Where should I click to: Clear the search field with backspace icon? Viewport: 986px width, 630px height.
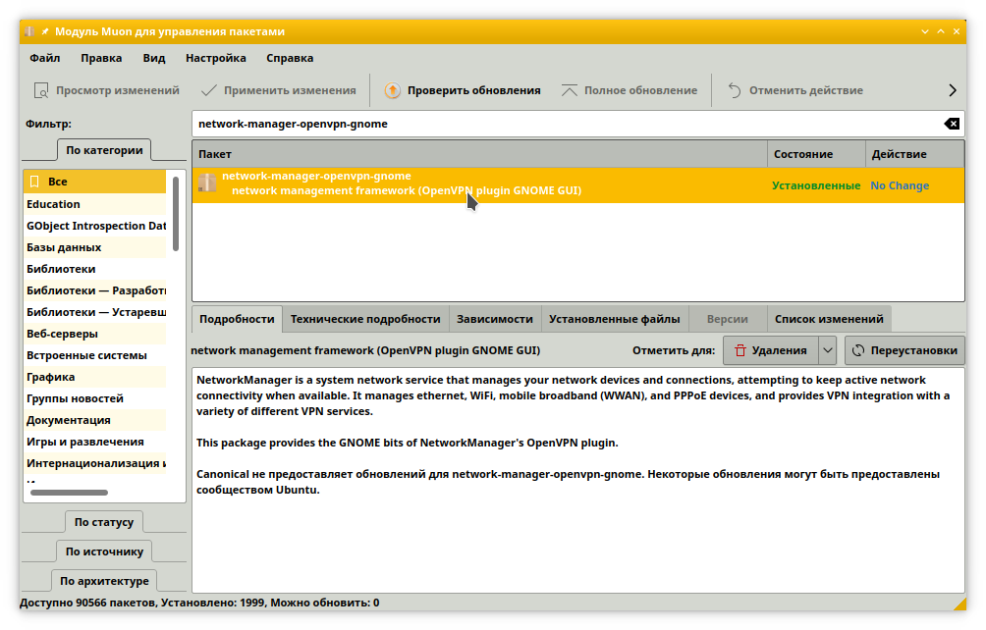[952, 124]
